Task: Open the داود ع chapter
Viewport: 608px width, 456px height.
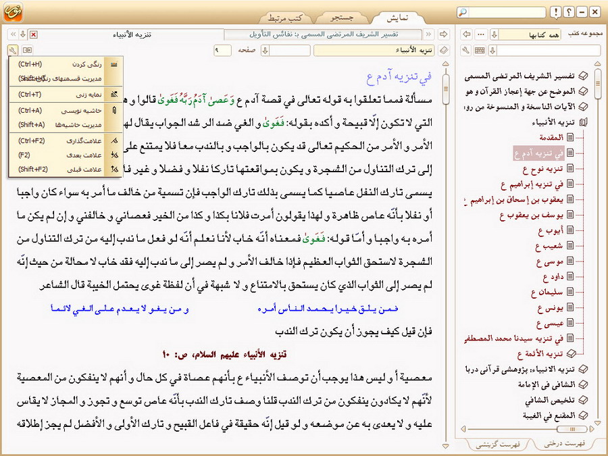Action: click(559, 277)
